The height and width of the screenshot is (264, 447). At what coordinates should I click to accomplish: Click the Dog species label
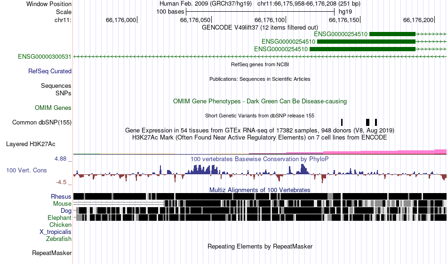66,210
